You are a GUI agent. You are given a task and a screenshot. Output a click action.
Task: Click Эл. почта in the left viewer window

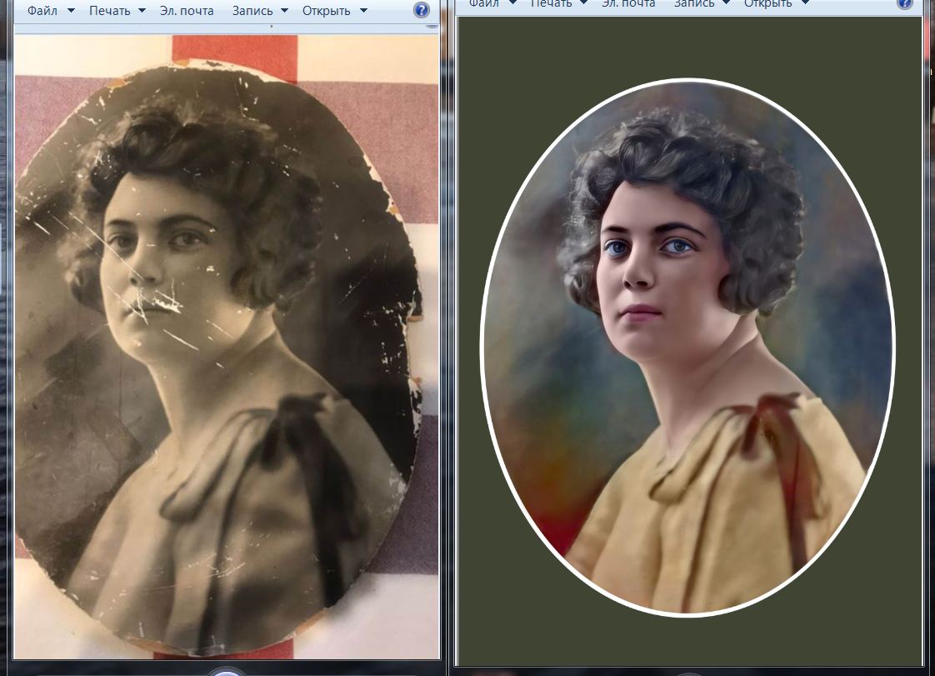187,11
